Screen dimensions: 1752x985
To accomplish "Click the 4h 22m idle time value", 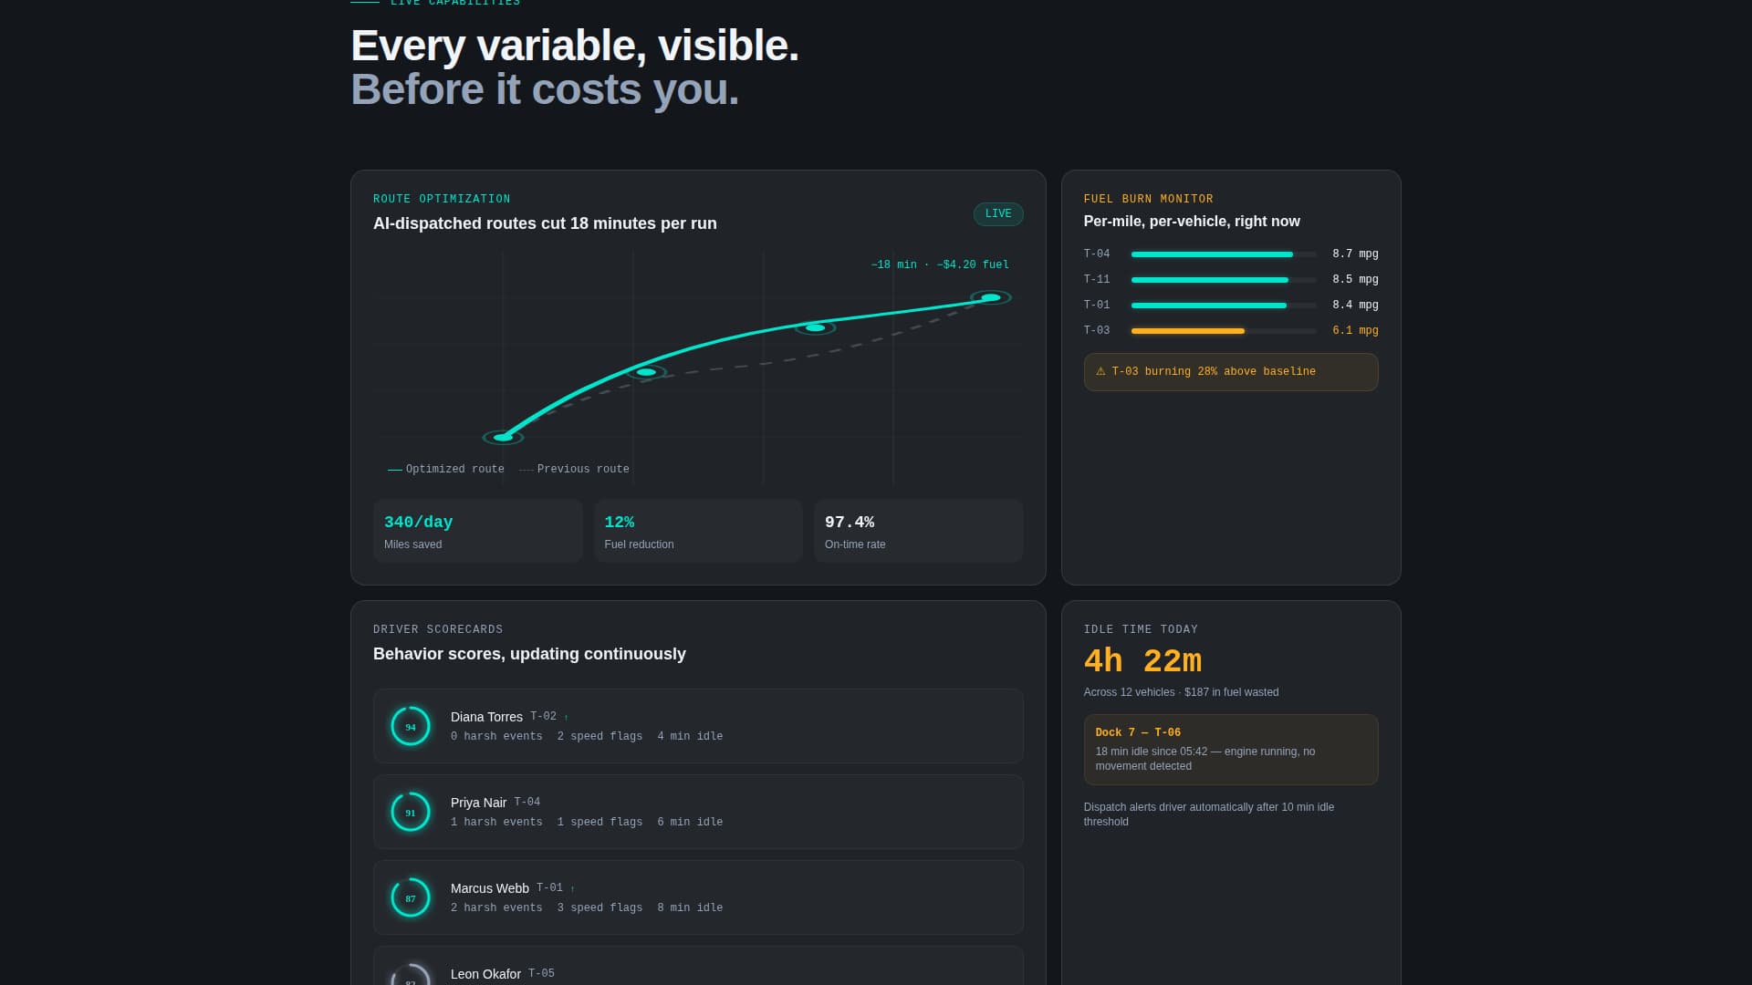I will coord(1142,662).
